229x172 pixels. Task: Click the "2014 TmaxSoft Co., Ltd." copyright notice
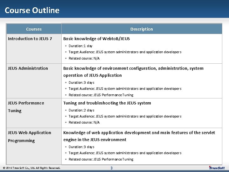pos(31,168)
